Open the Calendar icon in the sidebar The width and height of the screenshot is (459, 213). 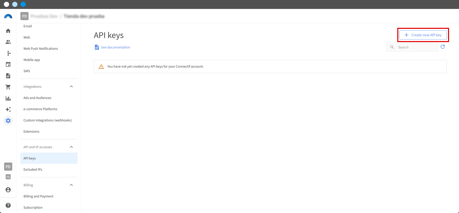pos(8,65)
